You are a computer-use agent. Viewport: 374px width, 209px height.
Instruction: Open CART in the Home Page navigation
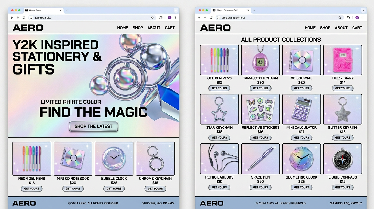[170, 28]
